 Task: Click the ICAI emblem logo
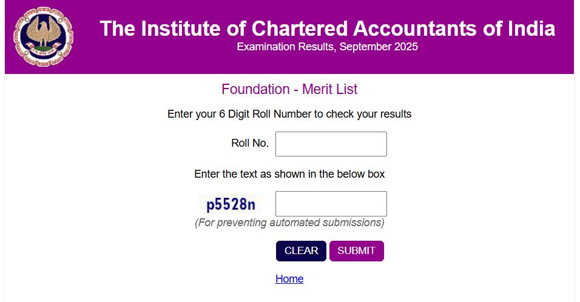pos(42,37)
